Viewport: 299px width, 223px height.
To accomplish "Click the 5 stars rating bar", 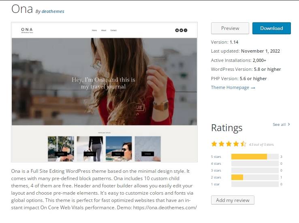I will coord(255,157).
